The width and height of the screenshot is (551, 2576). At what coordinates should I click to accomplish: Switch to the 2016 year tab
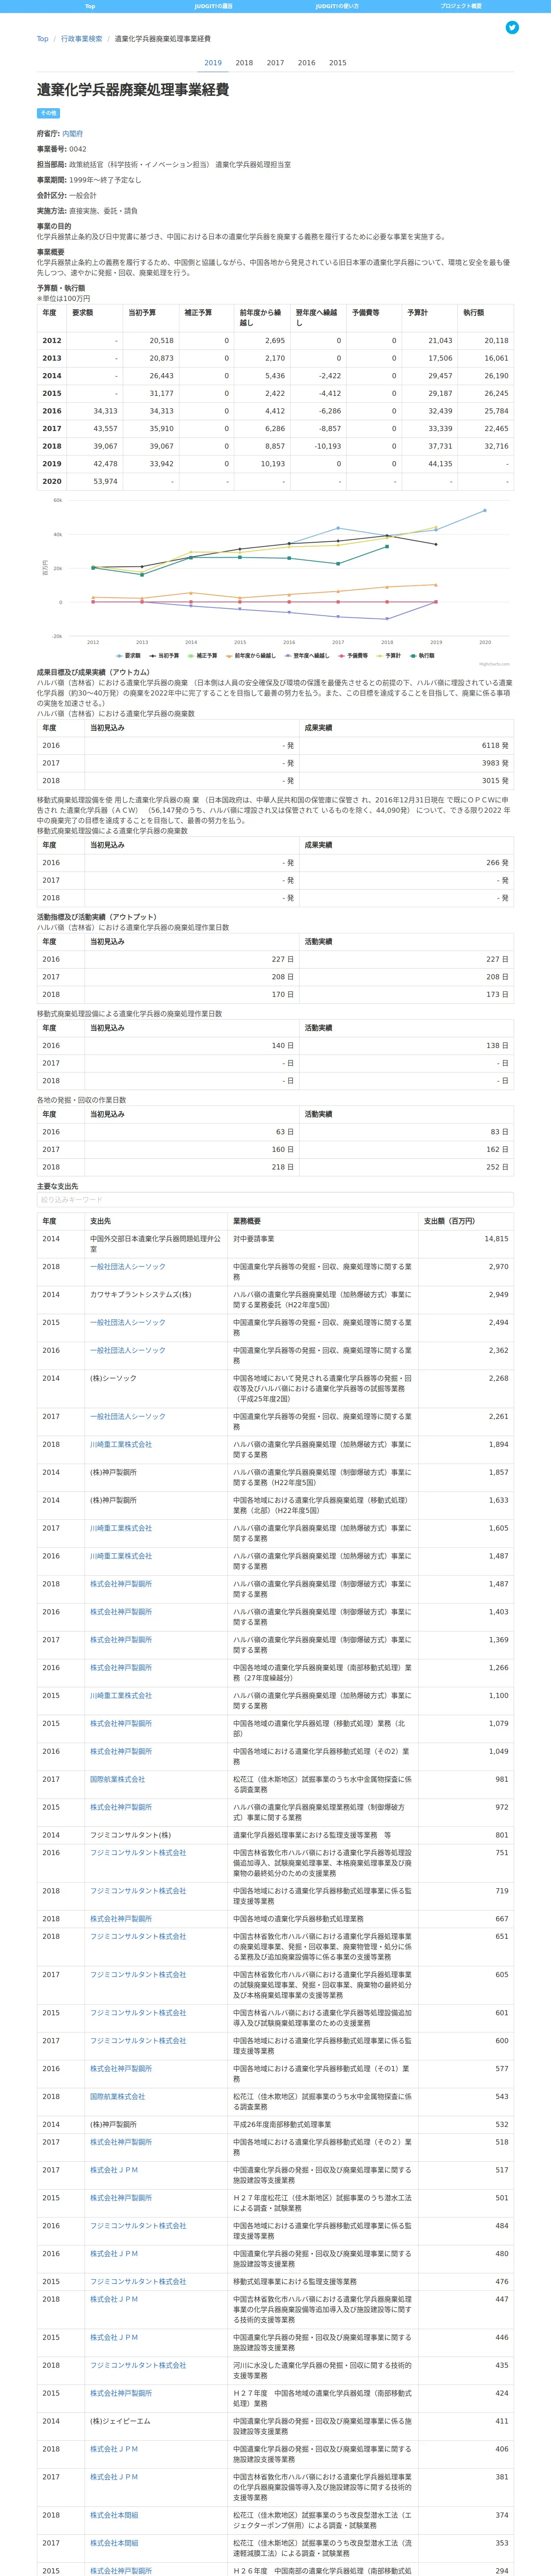306,63
